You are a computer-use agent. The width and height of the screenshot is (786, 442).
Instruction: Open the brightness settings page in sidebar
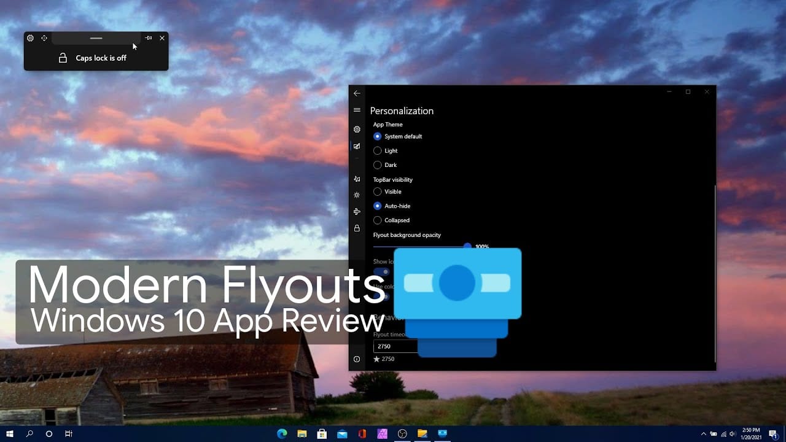click(357, 195)
